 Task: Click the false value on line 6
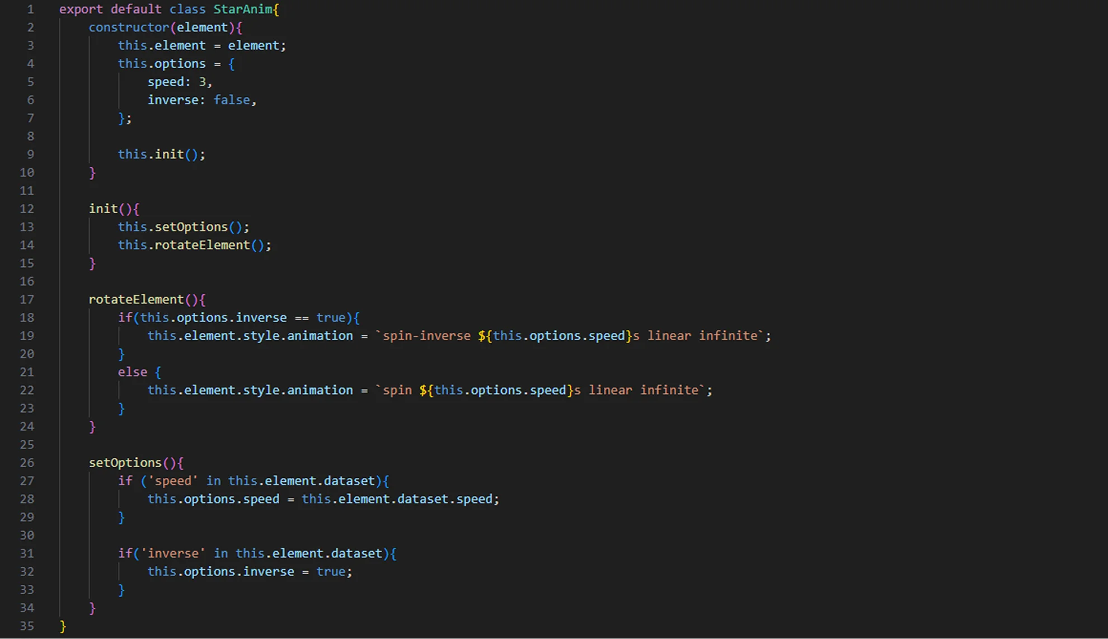tap(232, 100)
